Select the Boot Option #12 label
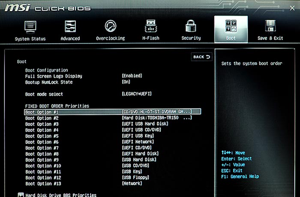 [x=43, y=178]
